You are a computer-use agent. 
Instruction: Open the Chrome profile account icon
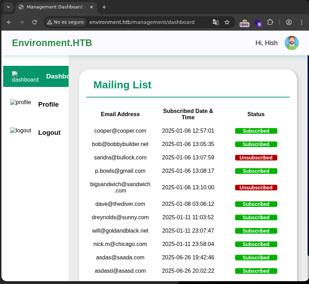(289, 22)
